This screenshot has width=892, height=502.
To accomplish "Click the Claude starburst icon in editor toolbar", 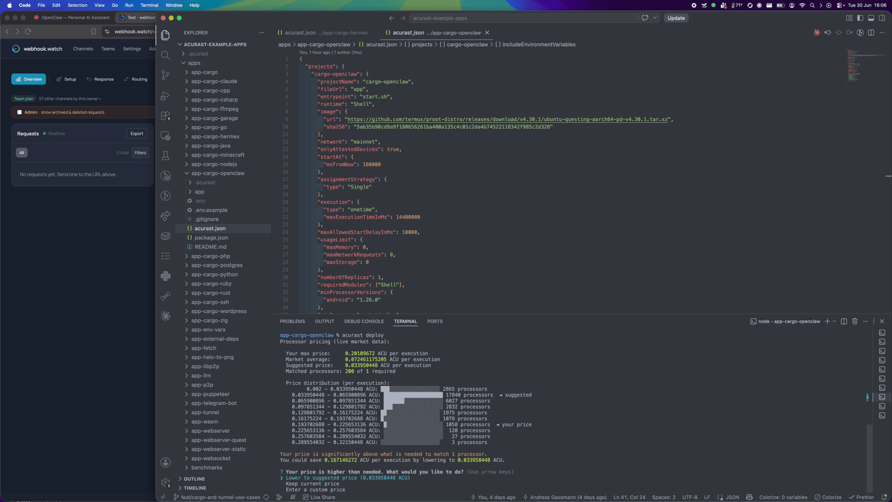I will (817, 32).
